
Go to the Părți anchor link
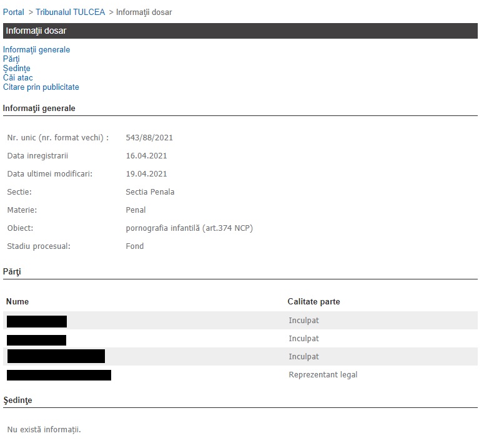(x=11, y=59)
